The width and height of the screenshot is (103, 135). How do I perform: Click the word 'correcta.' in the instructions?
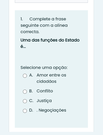pos(30,32)
